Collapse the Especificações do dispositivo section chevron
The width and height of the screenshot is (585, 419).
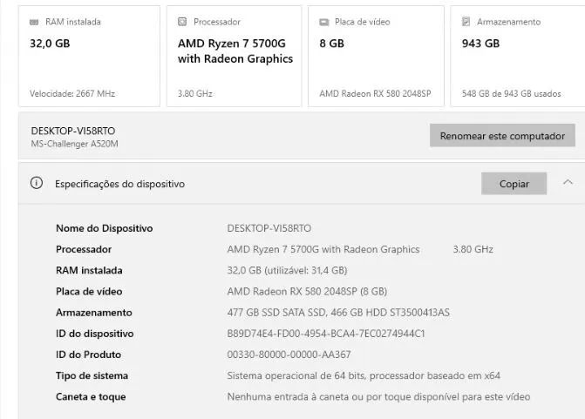tap(568, 182)
